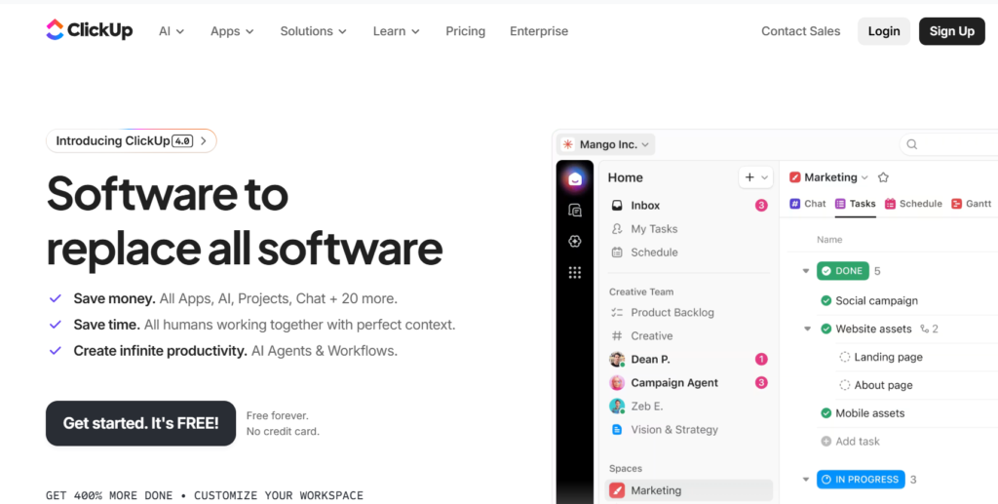998x504 pixels.
Task: Click the apps grid icon in sidebar
Action: [575, 273]
